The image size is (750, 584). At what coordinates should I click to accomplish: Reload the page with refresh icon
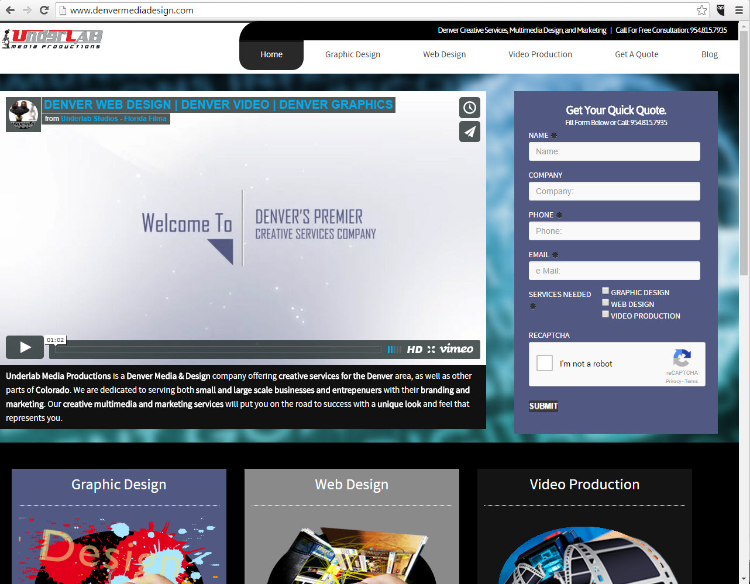(44, 10)
